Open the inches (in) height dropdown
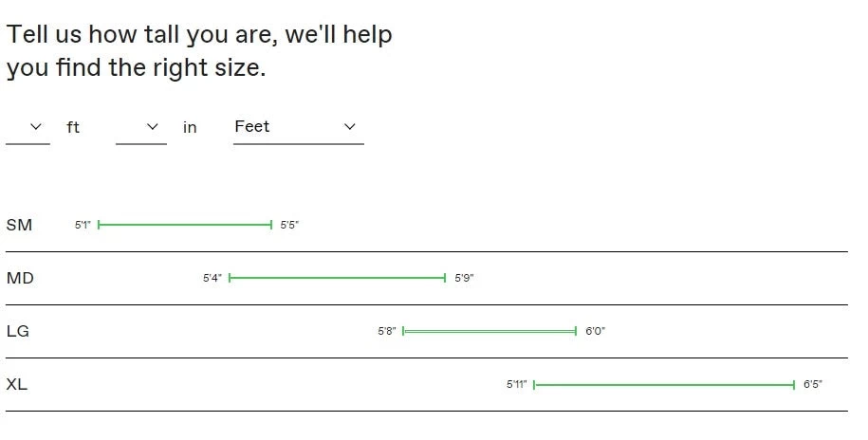Viewport: 868px width, 440px height. [x=141, y=127]
